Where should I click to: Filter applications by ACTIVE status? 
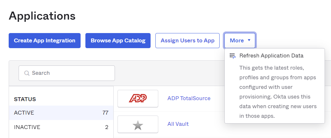coord(24,113)
